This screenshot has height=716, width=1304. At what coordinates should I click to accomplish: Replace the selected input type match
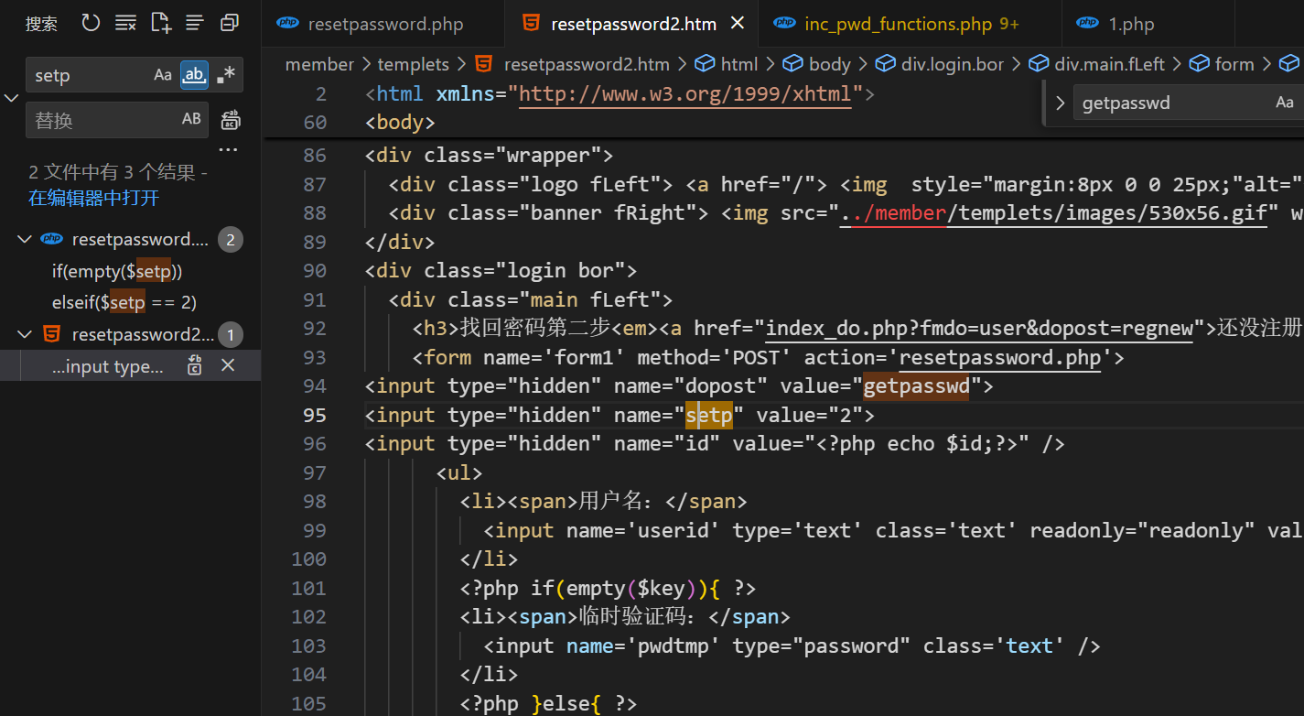195,365
